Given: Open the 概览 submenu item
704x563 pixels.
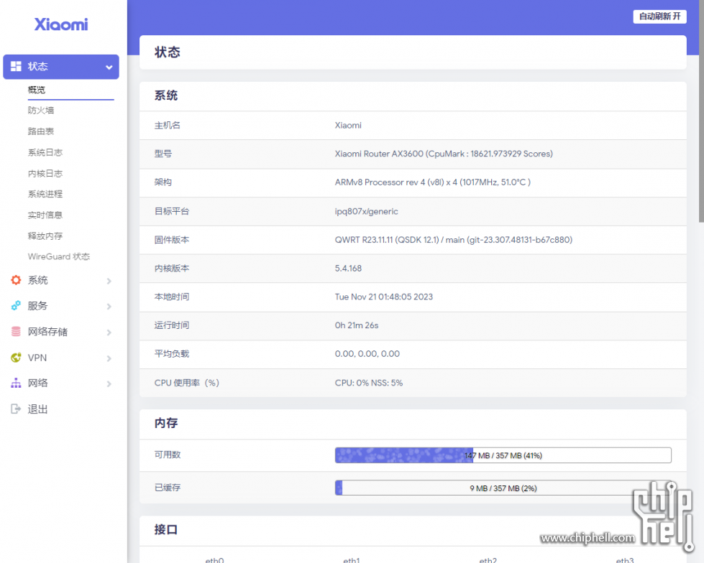Looking at the screenshot, I should point(37,90).
